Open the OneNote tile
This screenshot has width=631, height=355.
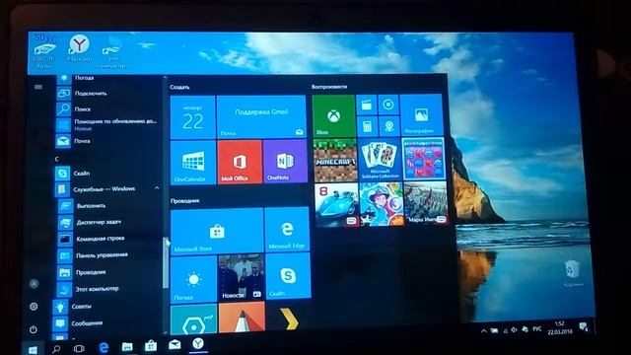pos(285,162)
